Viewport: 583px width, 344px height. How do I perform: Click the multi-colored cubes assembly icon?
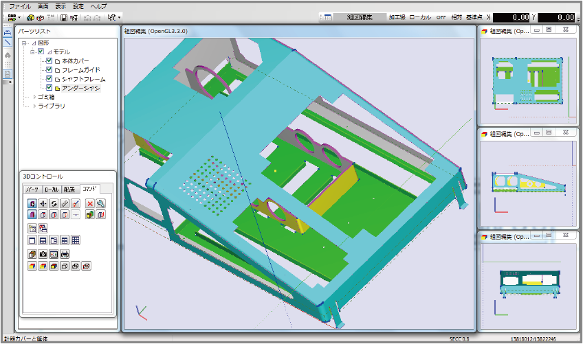[89, 215]
